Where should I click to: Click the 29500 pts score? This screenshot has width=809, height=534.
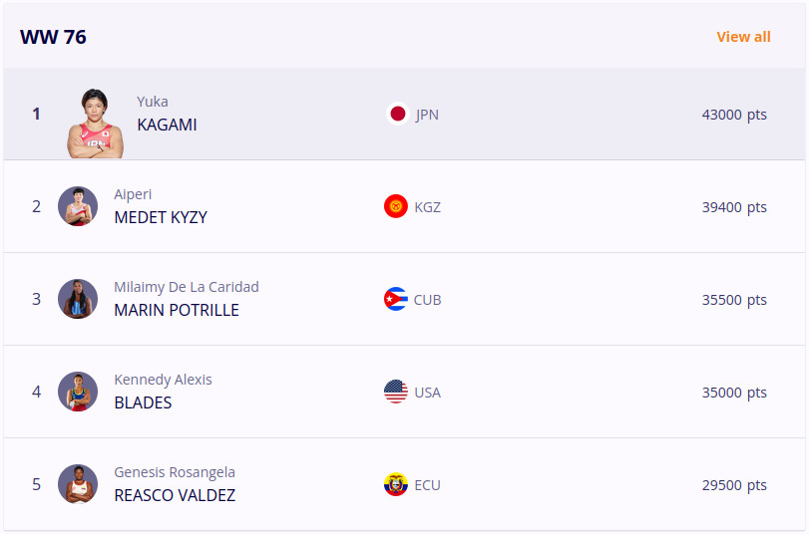pyautogui.click(x=734, y=485)
